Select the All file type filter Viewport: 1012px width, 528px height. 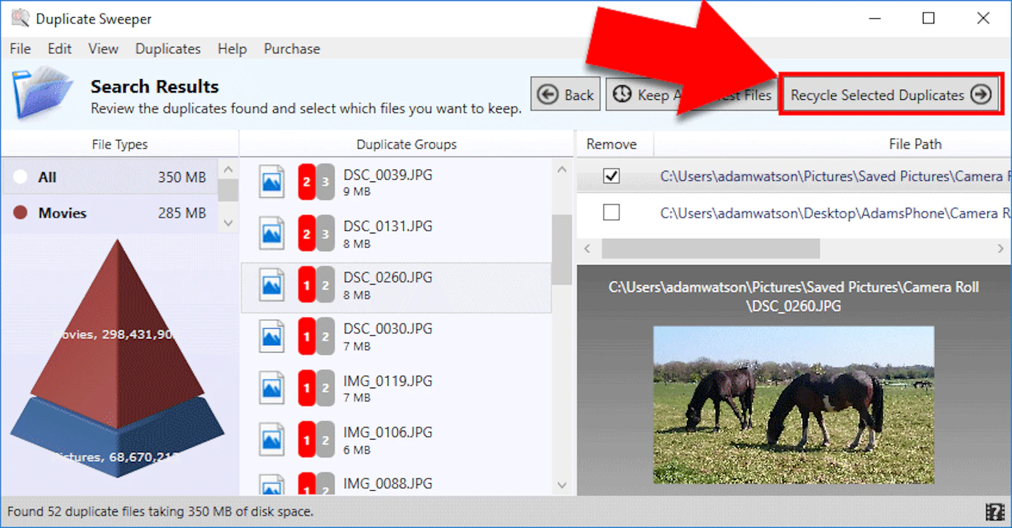[x=110, y=177]
